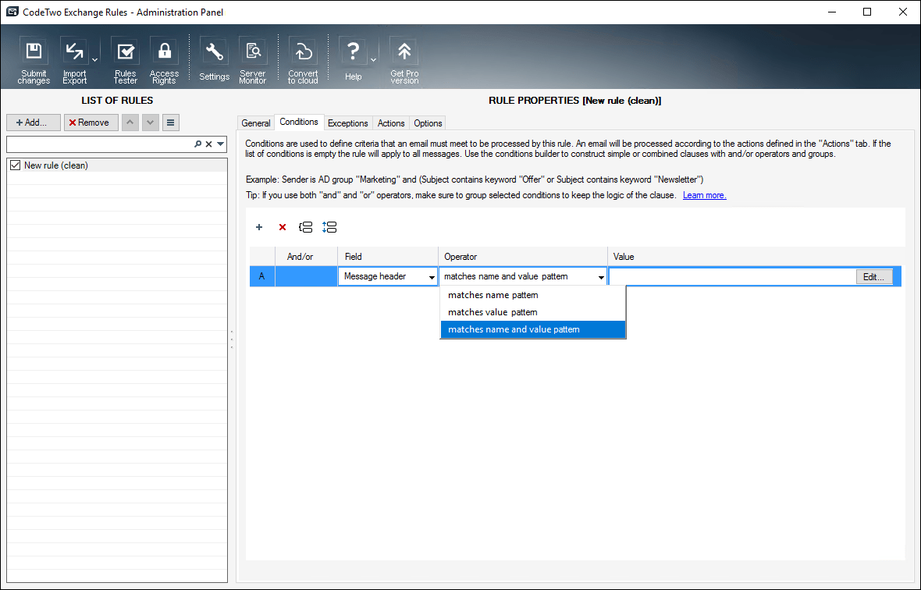This screenshot has width=921, height=590.
Task: Select the New rule (clean) list row
Action: pos(117,165)
